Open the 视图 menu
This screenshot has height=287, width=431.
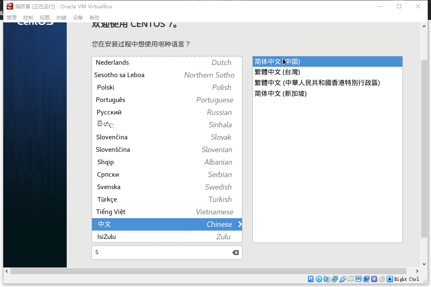click(x=44, y=17)
